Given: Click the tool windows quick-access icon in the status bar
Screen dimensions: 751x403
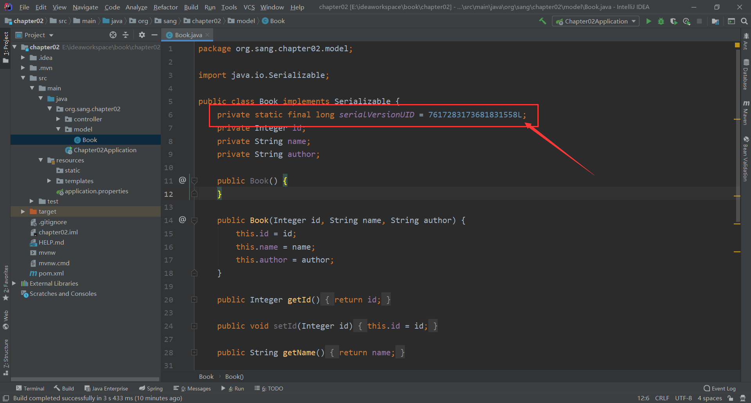Looking at the screenshot, I should pyautogui.click(x=6, y=398).
